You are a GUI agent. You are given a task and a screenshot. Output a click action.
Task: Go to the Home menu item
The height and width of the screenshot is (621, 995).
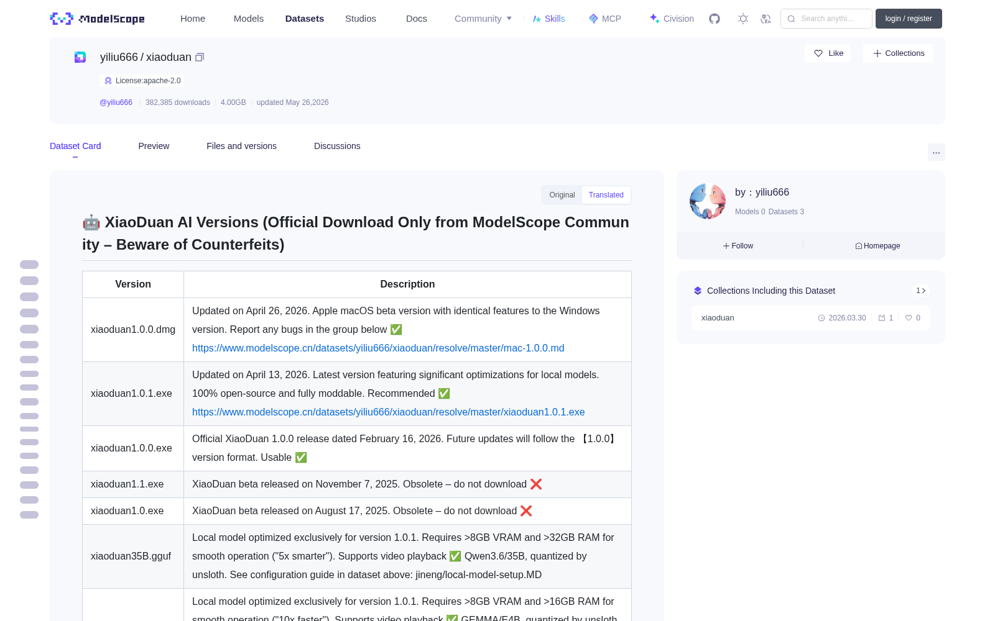(x=193, y=19)
